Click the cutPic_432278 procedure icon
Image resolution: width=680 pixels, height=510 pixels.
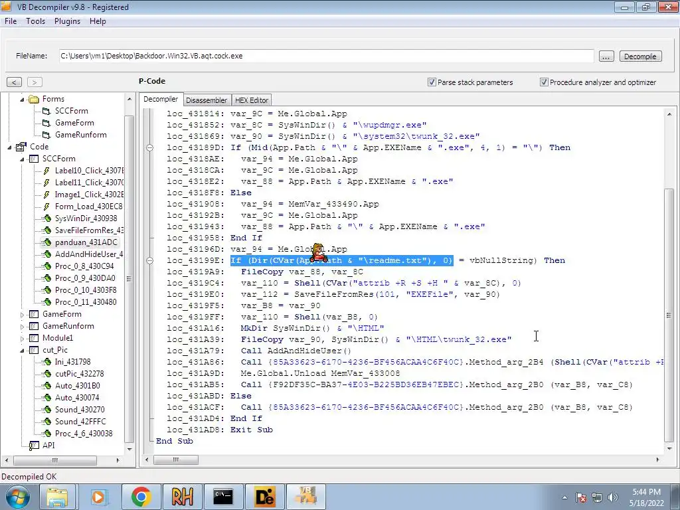(46, 374)
